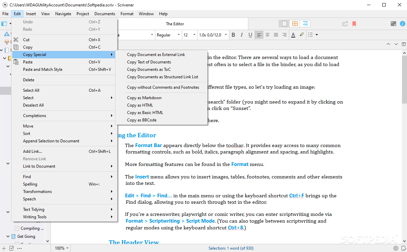The height and width of the screenshot is (252, 407).
Task: Click the Insert link in the text
Action: tap(142, 177)
